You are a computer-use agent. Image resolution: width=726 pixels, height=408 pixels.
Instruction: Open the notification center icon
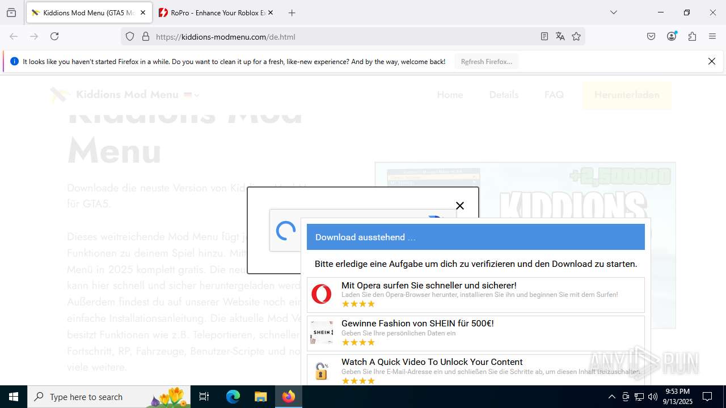pos(707,397)
